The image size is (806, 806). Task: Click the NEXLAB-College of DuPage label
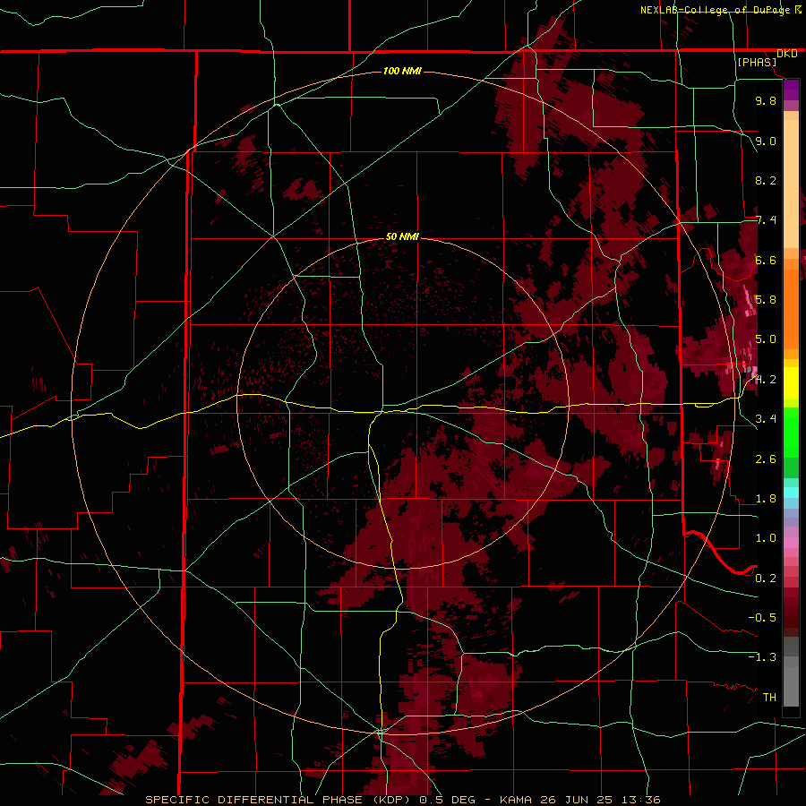coord(715,10)
